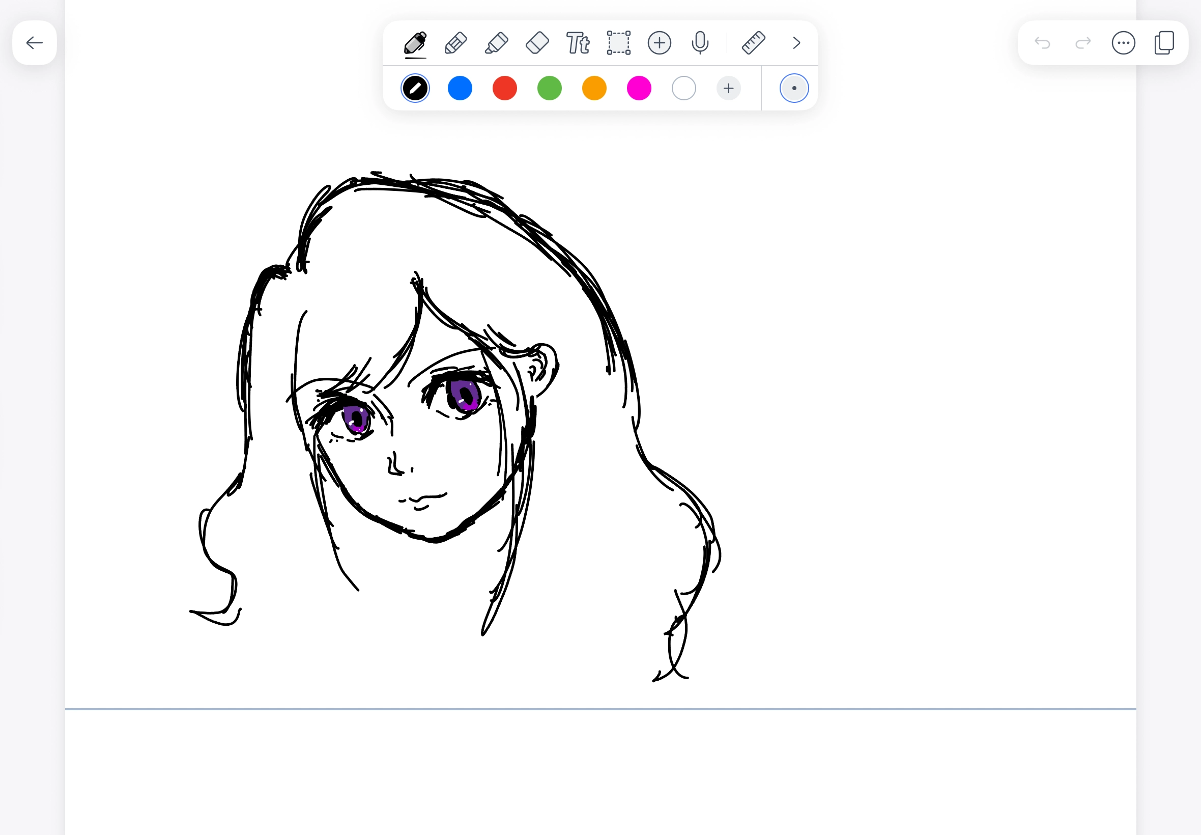Open the more options menu
This screenshot has width=1201, height=835.
click(x=1124, y=43)
